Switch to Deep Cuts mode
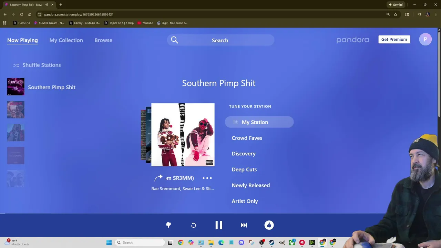Screen dimensions: 441x248 click(x=244, y=169)
